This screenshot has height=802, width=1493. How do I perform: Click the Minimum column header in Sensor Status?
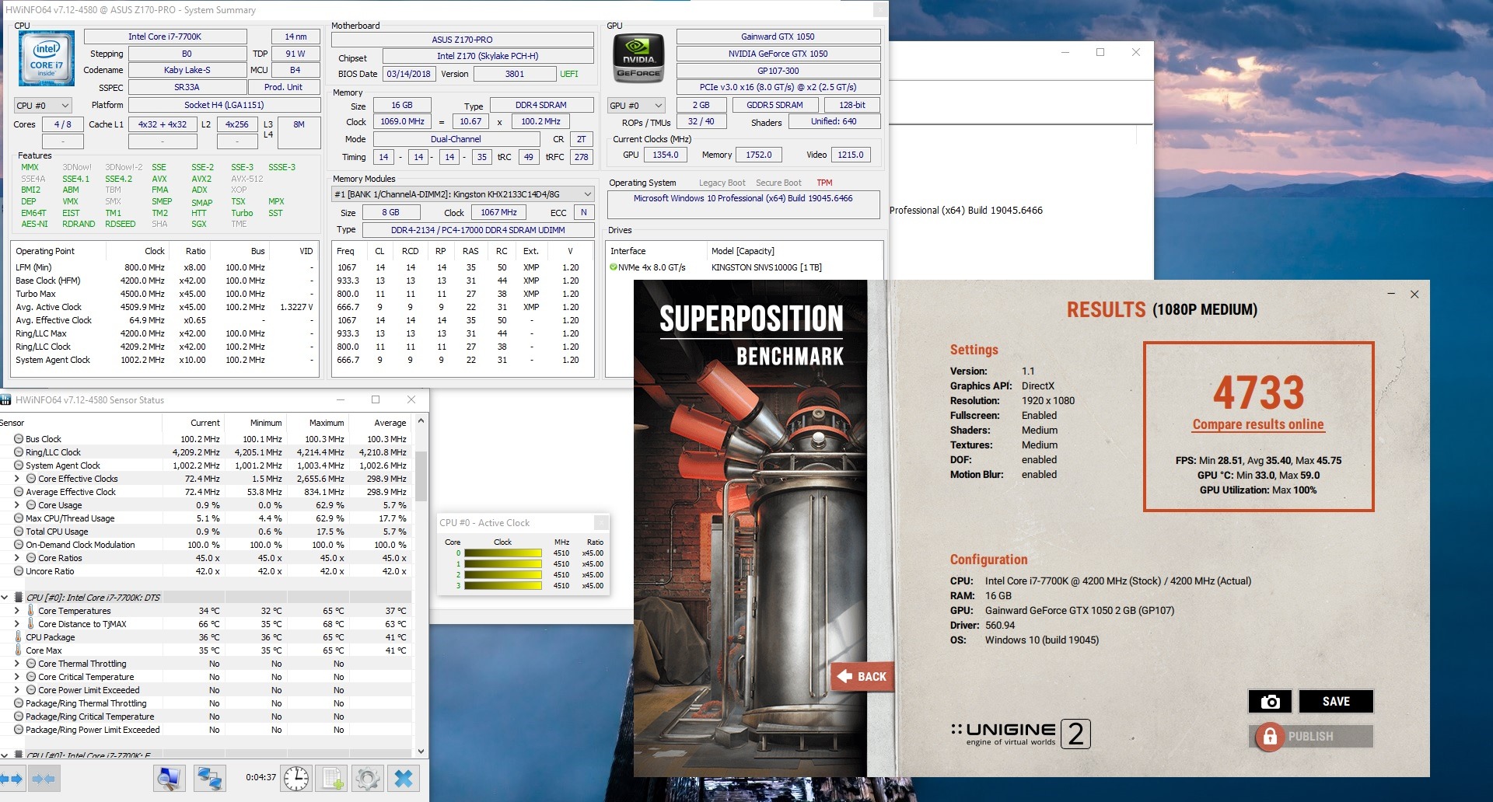click(255, 423)
